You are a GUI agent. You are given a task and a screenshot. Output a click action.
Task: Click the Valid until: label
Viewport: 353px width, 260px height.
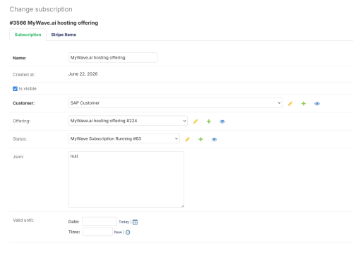tap(23, 220)
